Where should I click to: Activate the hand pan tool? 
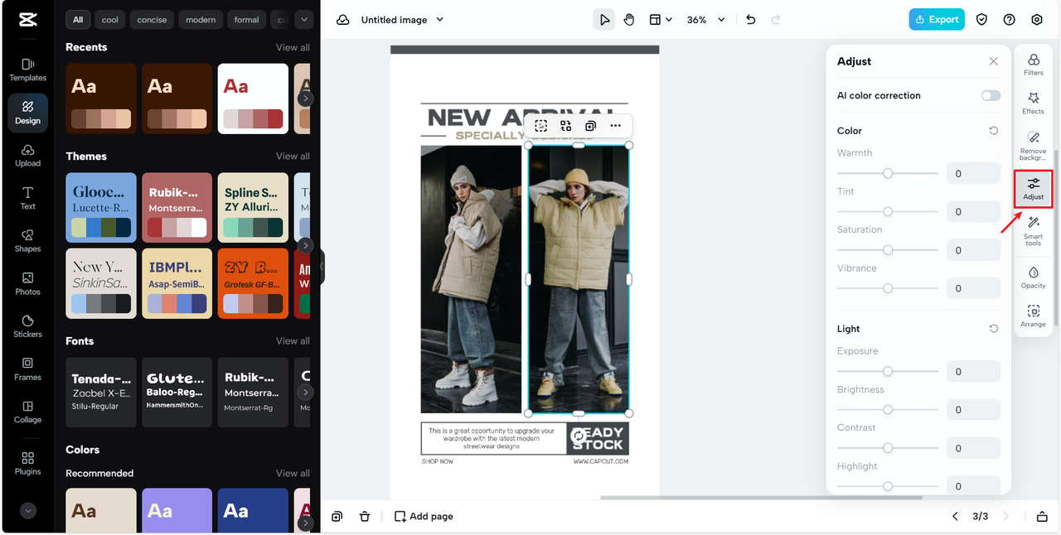pos(629,20)
